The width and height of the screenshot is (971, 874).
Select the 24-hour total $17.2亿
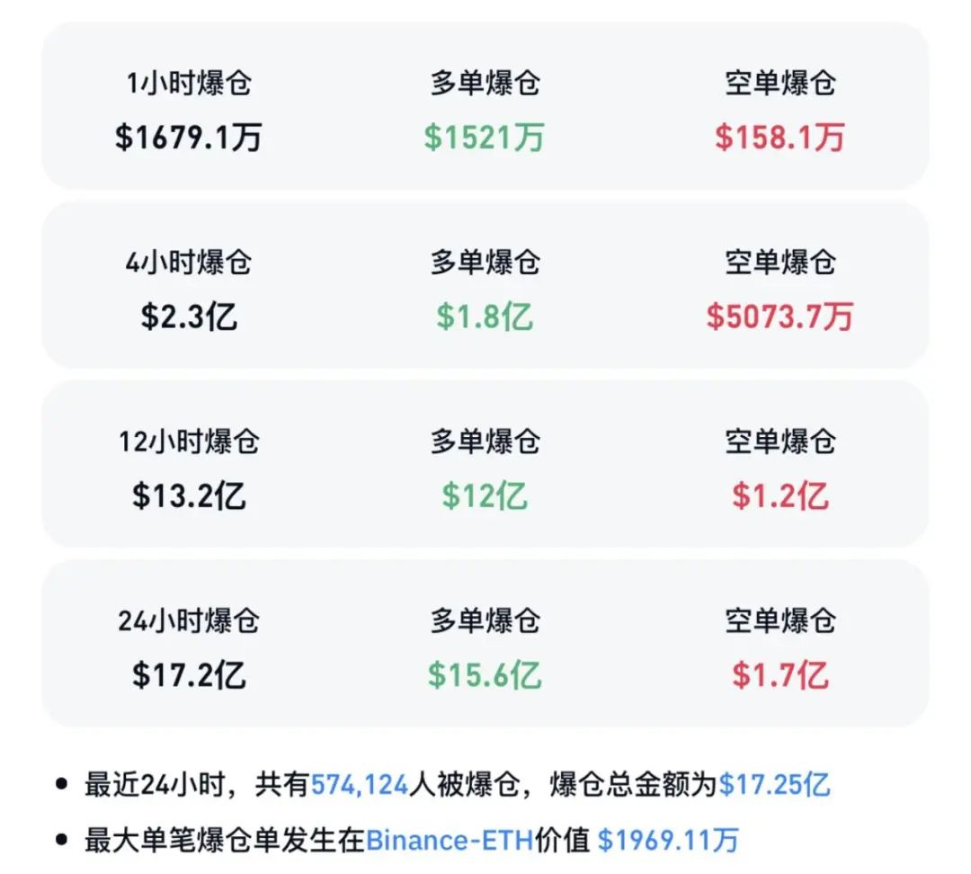pyautogui.click(x=189, y=674)
